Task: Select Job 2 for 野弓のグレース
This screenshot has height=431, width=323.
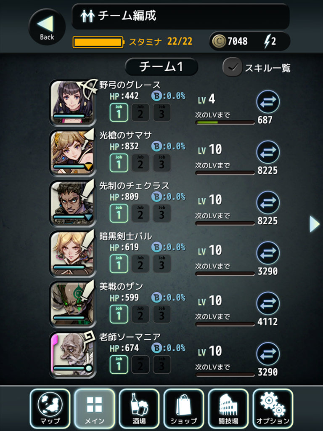Action: point(140,112)
